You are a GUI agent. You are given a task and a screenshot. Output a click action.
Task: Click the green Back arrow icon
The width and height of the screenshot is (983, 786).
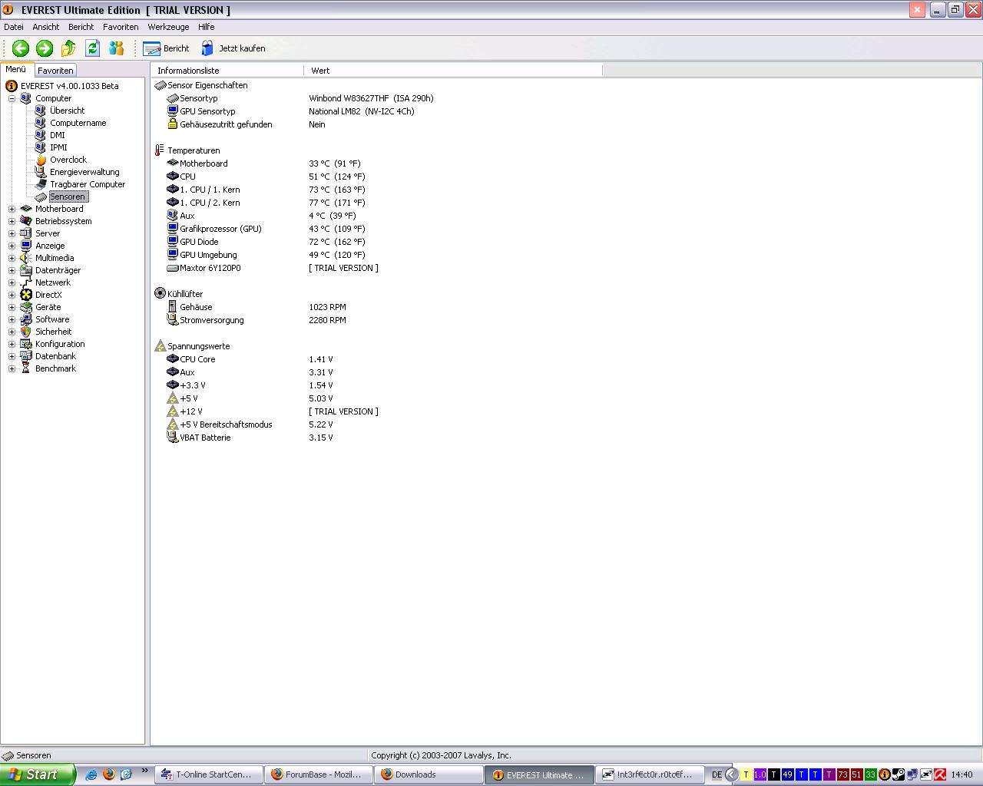point(21,48)
